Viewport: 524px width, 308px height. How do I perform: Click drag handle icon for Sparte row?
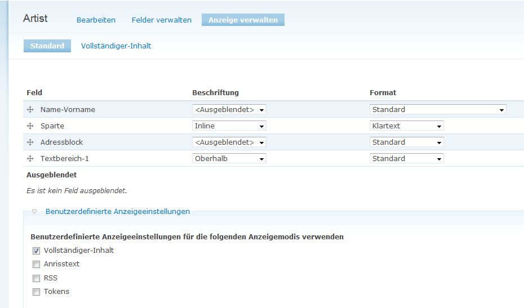click(30, 126)
